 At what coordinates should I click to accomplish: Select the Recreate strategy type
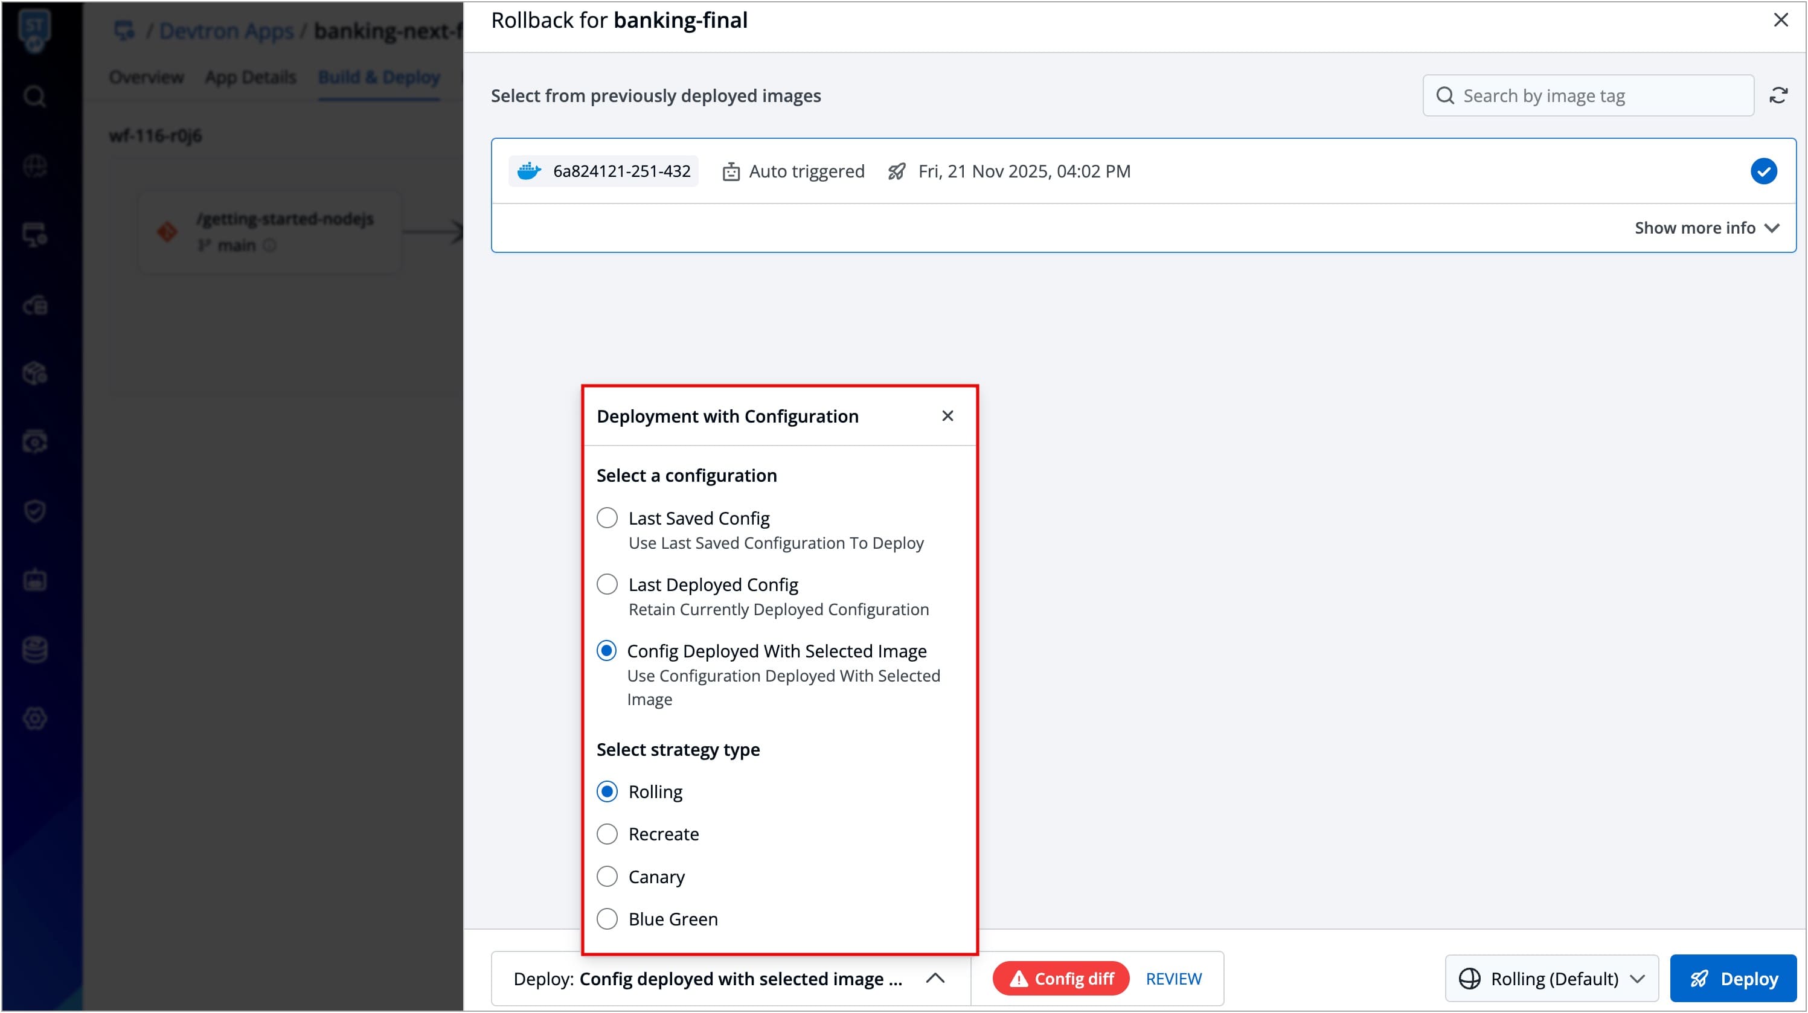coord(607,834)
